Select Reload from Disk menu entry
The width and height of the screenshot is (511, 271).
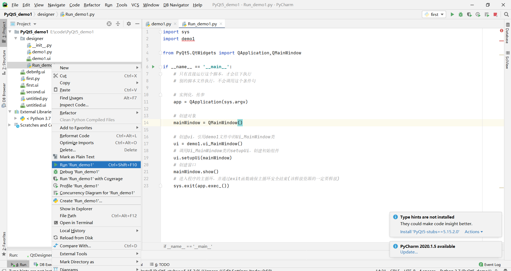[96, 238]
